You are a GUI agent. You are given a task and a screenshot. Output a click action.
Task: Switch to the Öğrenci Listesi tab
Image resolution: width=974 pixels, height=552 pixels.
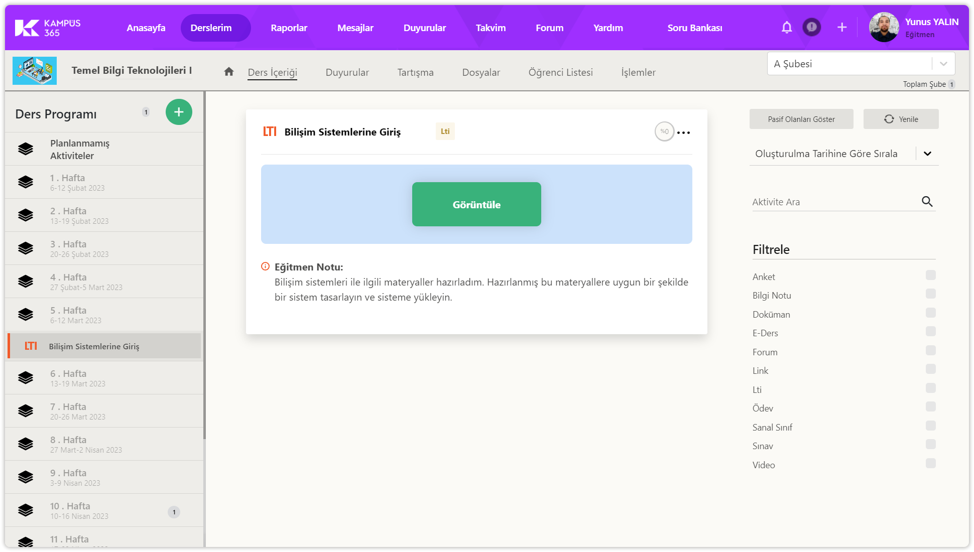[x=560, y=72]
